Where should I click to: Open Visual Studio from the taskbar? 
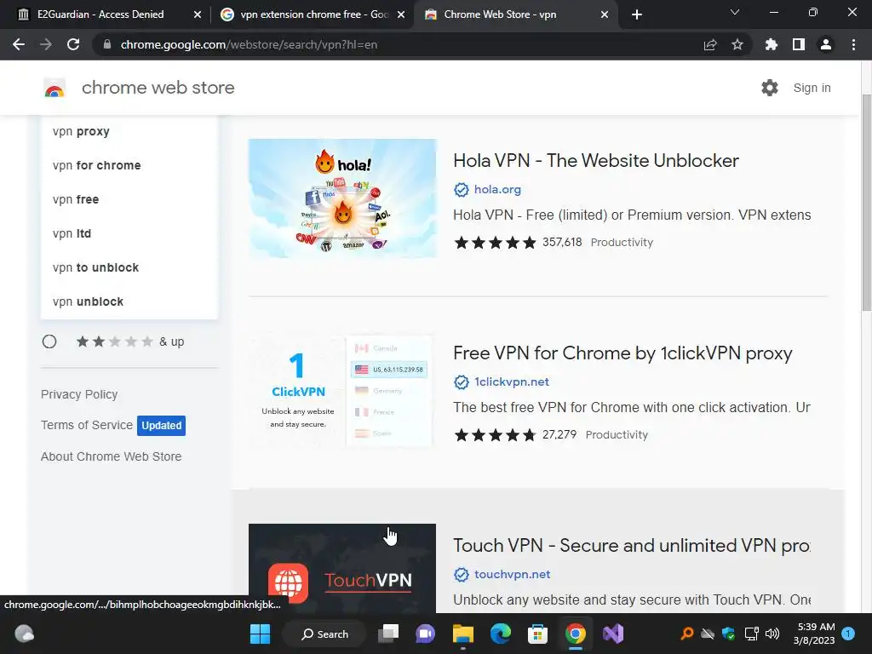613,634
